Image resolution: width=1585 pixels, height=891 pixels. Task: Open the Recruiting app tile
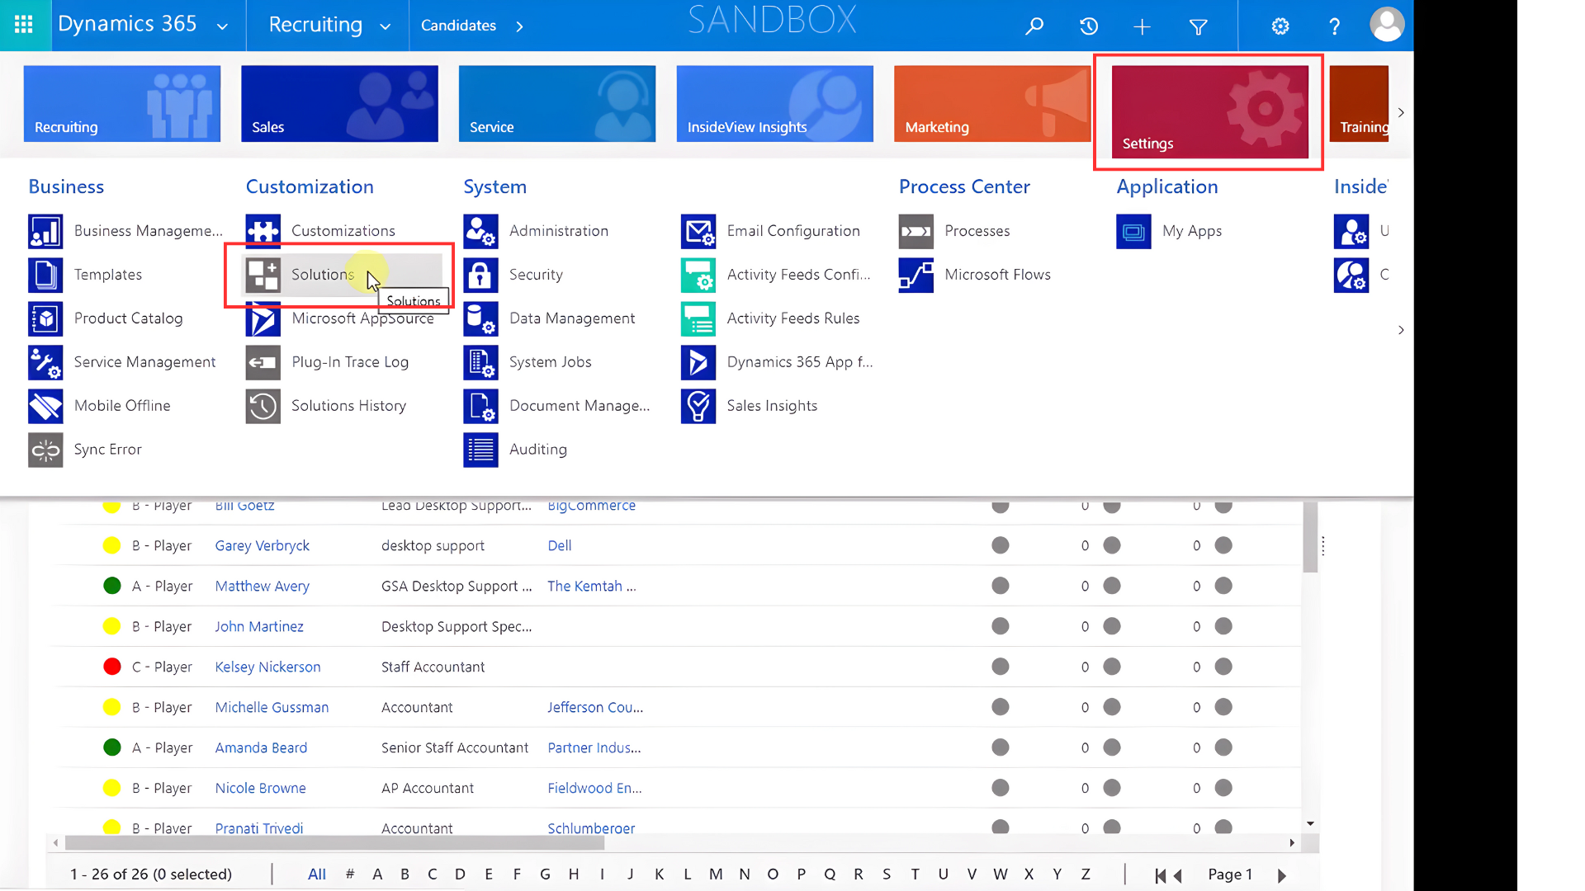[122, 104]
